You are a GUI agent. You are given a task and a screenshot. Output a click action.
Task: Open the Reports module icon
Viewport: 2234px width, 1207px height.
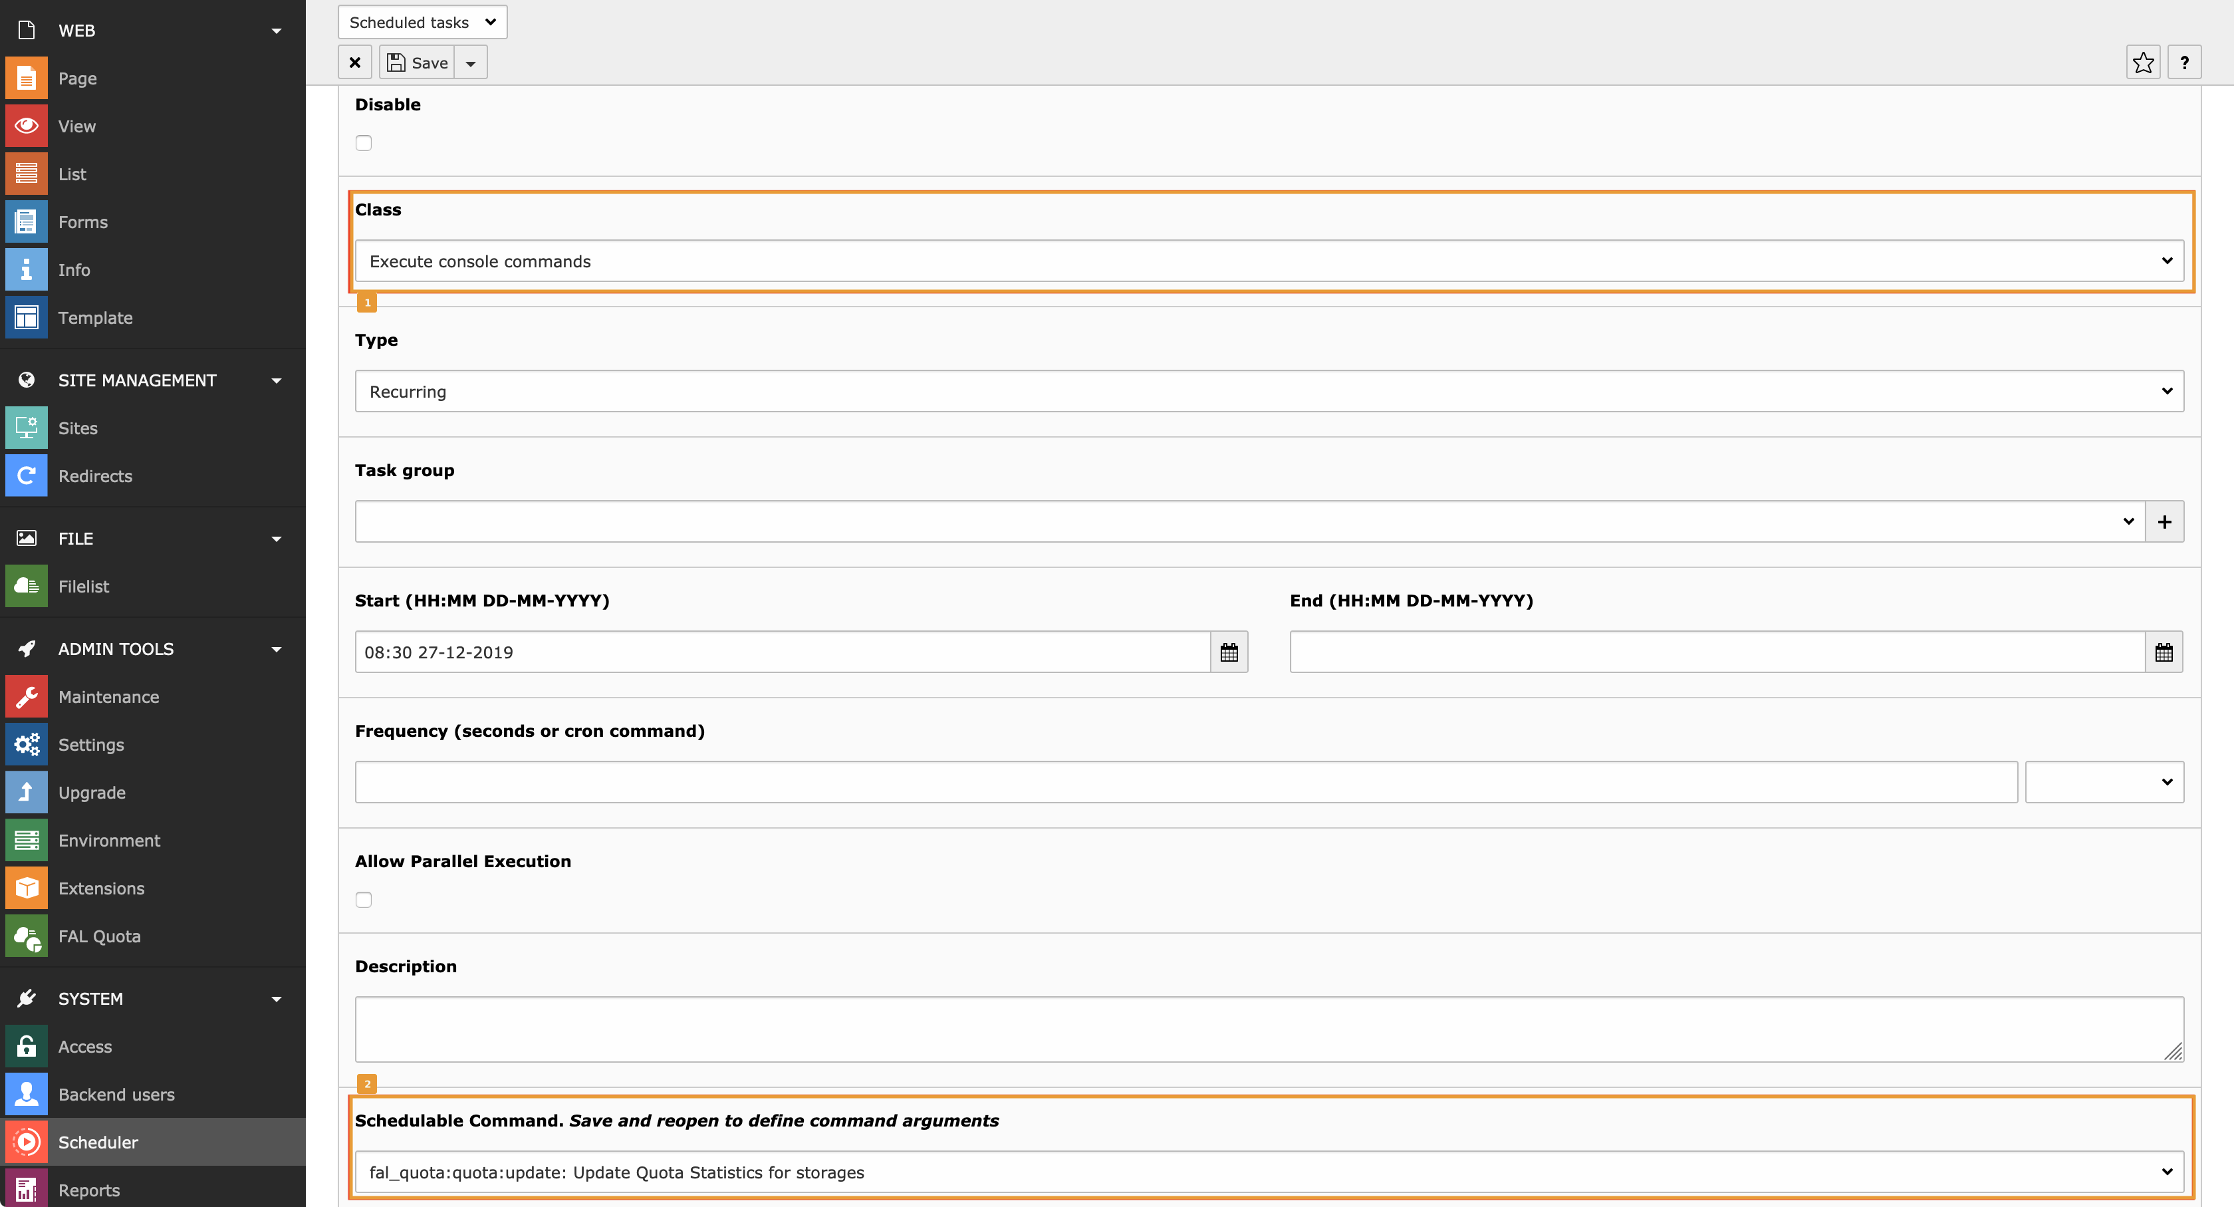(26, 1188)
